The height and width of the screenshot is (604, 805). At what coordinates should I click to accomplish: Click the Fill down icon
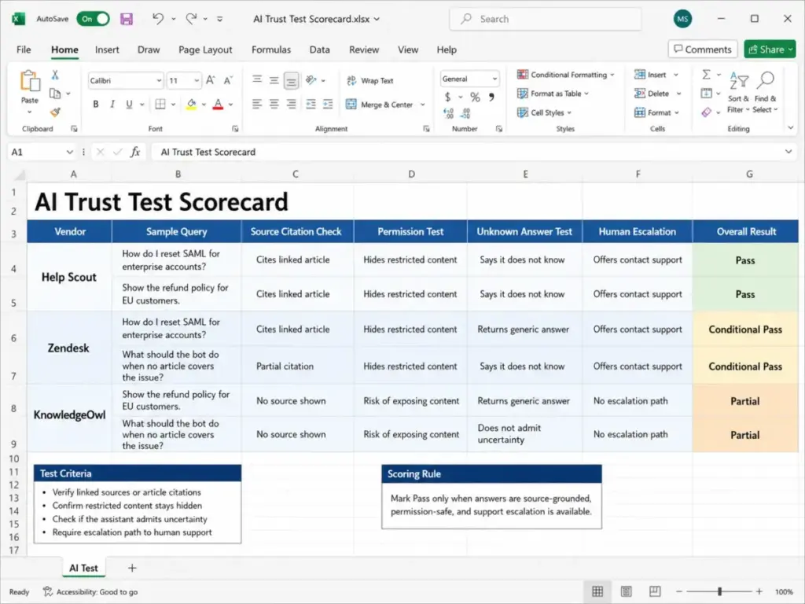point(707,94)
